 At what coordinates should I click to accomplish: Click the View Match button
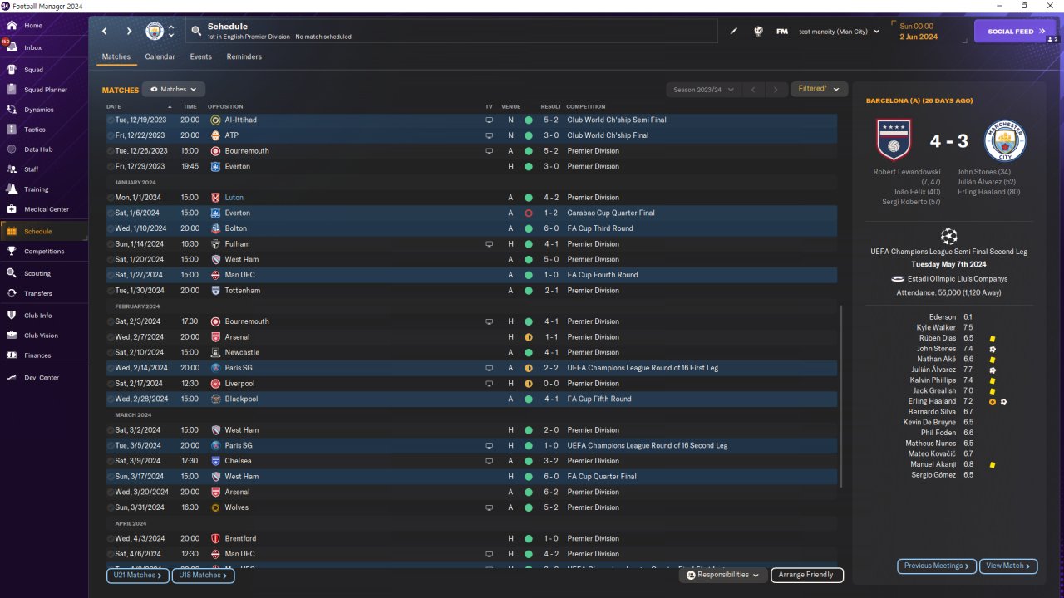(x=1008, y=566)
